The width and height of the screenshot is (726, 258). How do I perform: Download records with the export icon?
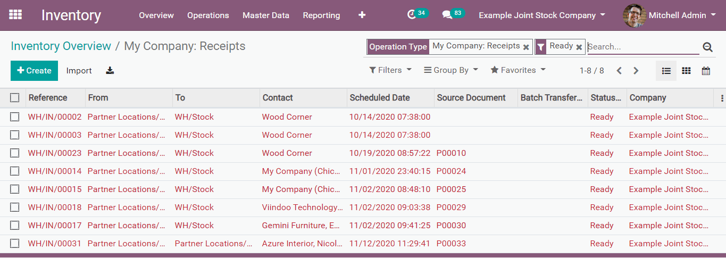coord(110,71)
